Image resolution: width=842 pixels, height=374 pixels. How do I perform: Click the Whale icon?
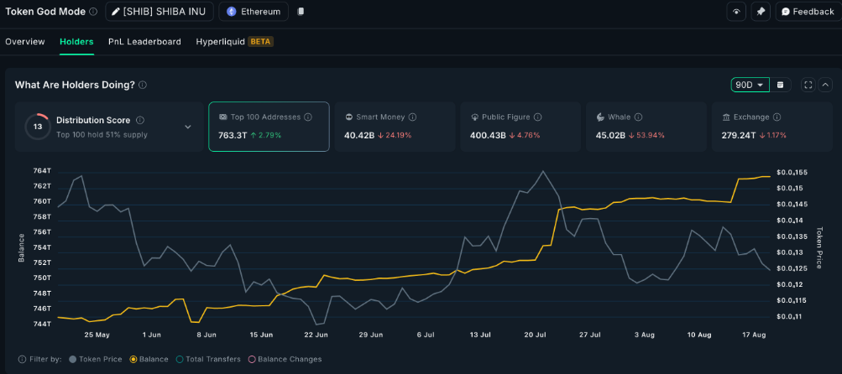[600, 117]
